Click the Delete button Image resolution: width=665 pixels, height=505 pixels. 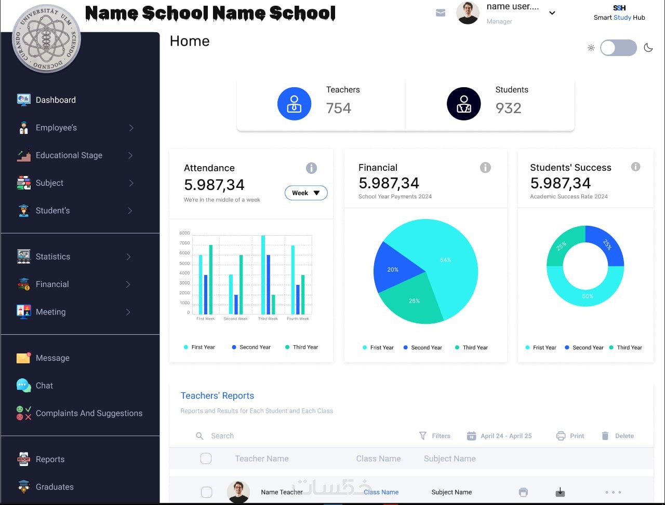pos(618,436)
